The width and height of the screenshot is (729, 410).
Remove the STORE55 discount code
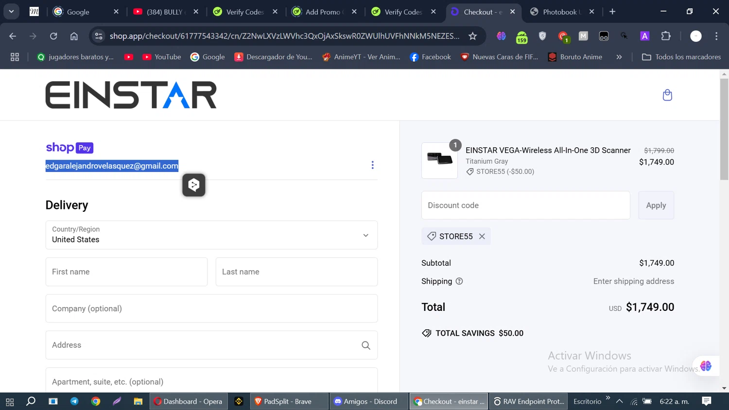482,237
